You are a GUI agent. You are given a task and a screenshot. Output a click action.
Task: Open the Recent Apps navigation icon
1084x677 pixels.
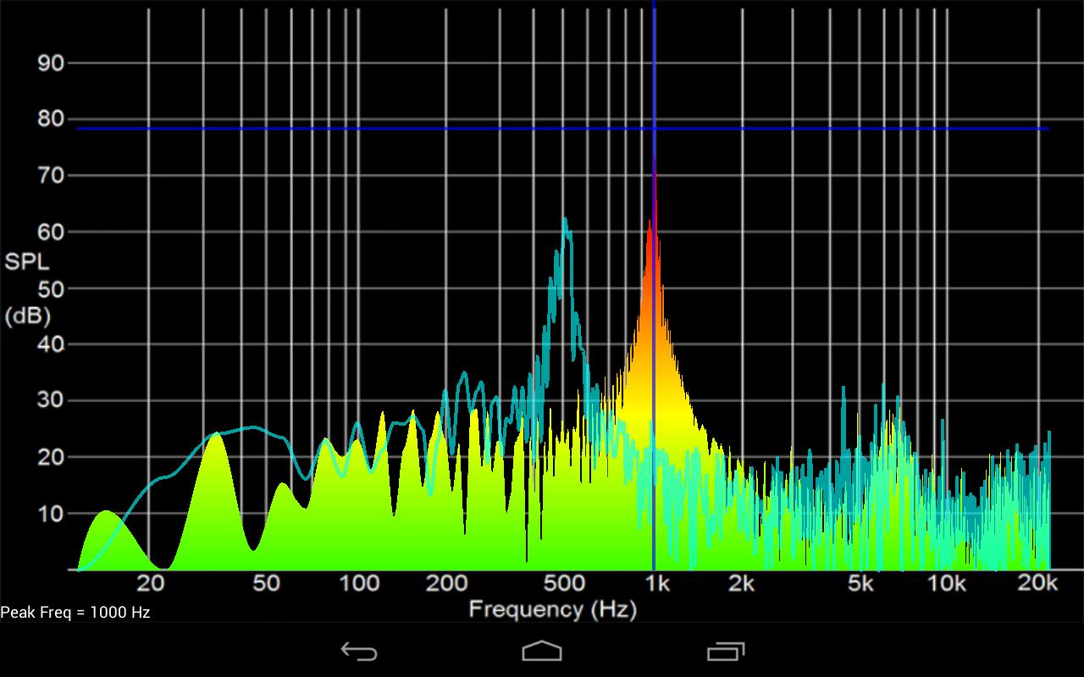click(x=726, y=651)
